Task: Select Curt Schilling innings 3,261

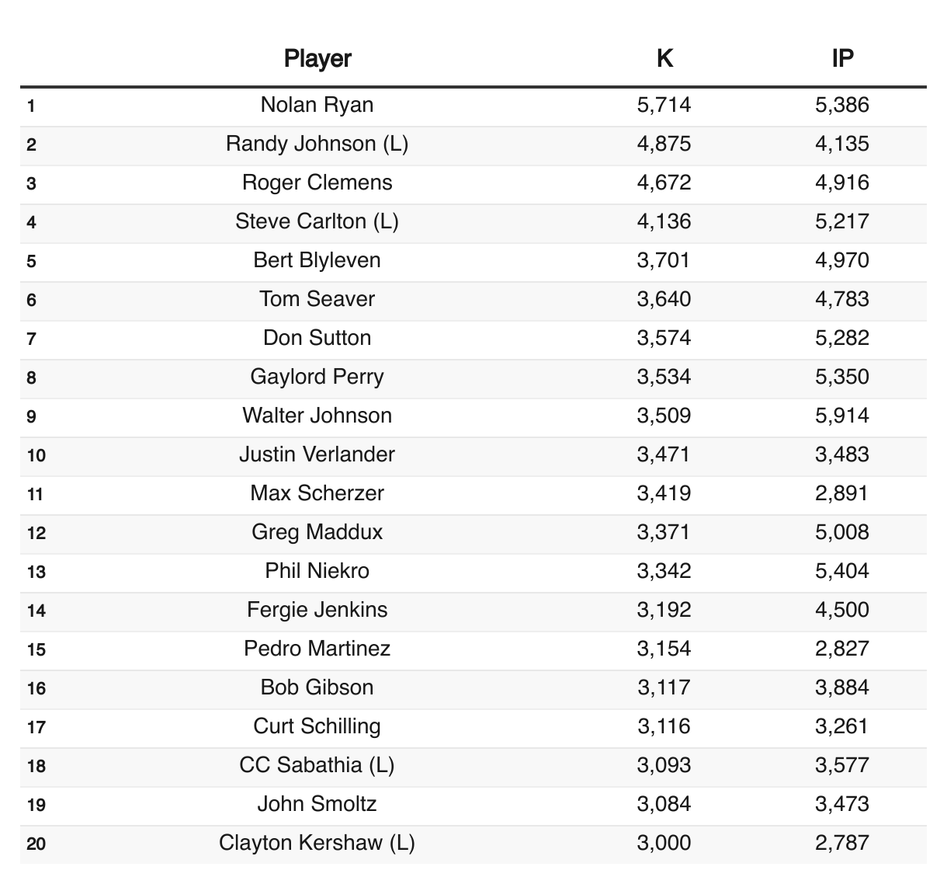Action: (842, 726)
